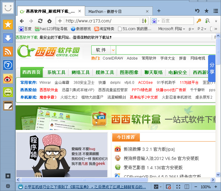The image size is (221, 191).
Task: Expand the P 2 bookmark folder
Action: [x=202, y=29]
